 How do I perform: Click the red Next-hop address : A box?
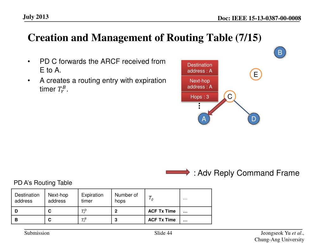[200, 84]
